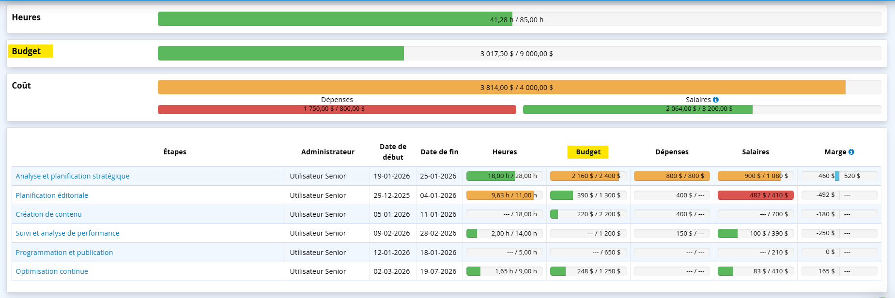Viewport: 895px width, 298px height.
Task: Open the Planification éditoriale step
Action: (x=52, y=195)
